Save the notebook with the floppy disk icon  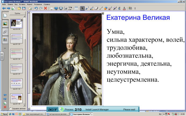[x=24, y=8]
